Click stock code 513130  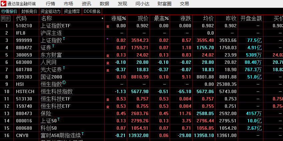point(24,99)
